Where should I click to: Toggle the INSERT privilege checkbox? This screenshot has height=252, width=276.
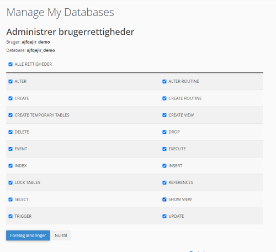[x=164, y=166]
